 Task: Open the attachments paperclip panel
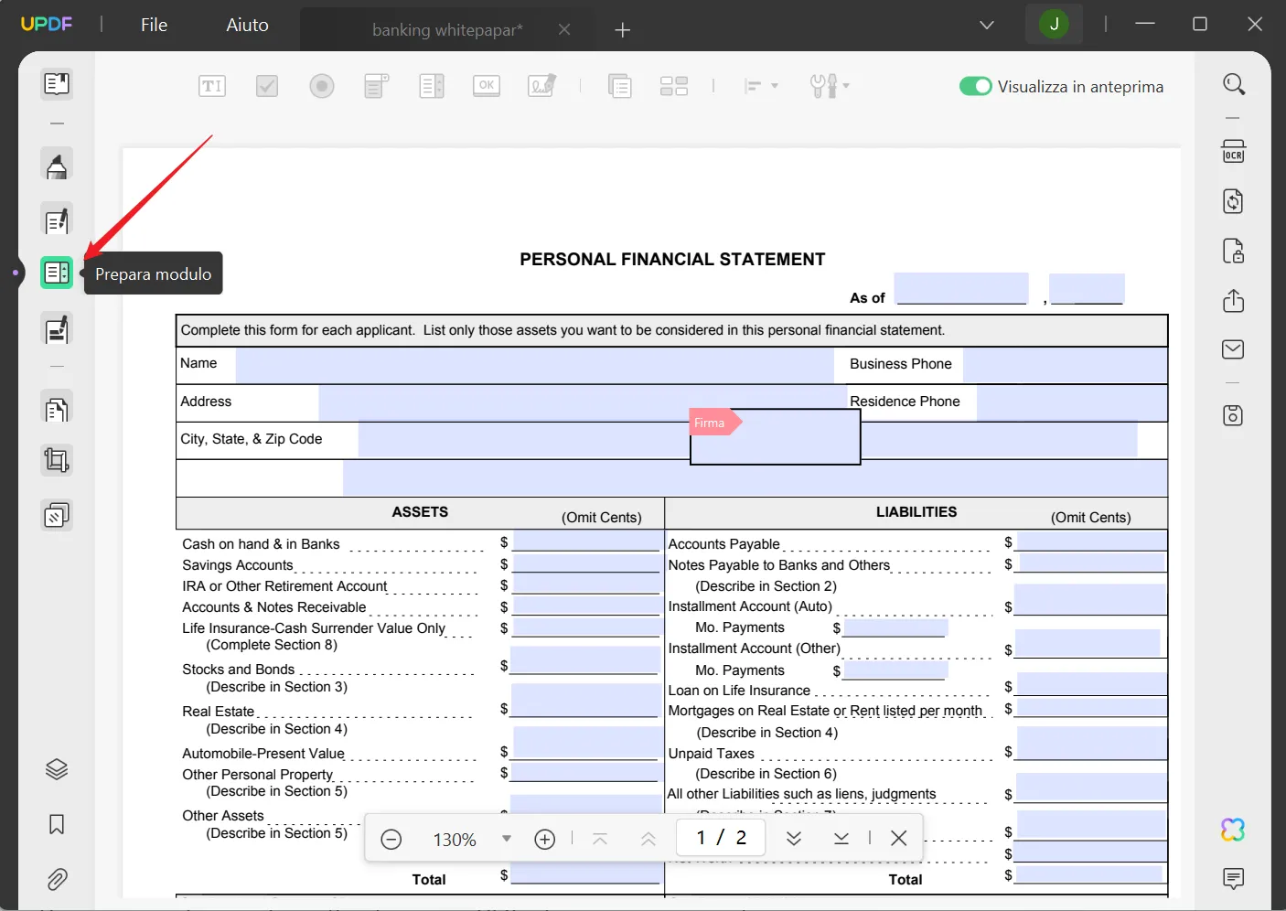57,879
